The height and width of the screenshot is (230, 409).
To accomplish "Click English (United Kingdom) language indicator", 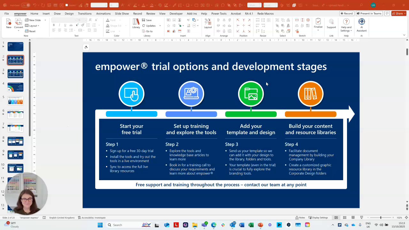I will click(62, 218).
